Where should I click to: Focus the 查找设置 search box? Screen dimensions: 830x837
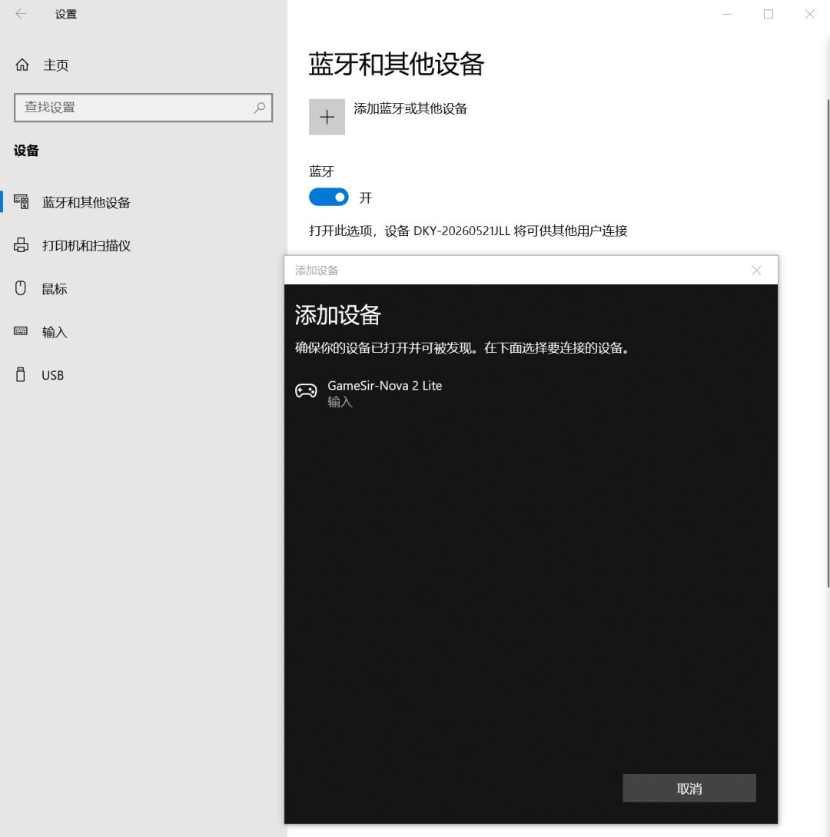[x=143, y=108]
